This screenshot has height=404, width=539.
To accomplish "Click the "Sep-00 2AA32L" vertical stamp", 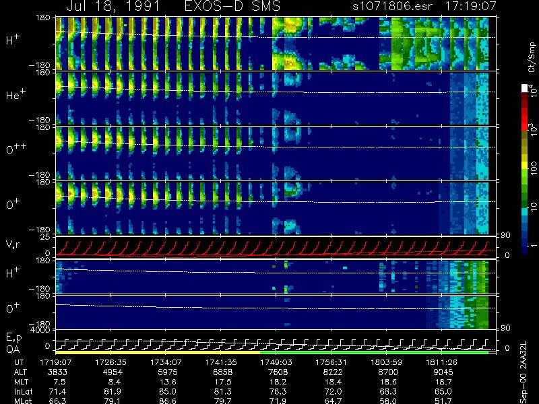I will coord(523,372).
